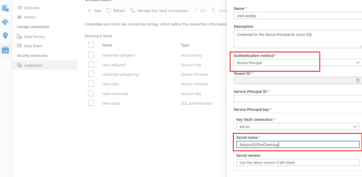This screenshot has height=177, width=362.
Task: Edit the Secret name input field
Action: point(298,144)
